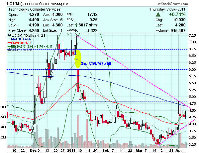Click the LOCM ticker symbol title

pyautogui.click(x=13, y=4)
